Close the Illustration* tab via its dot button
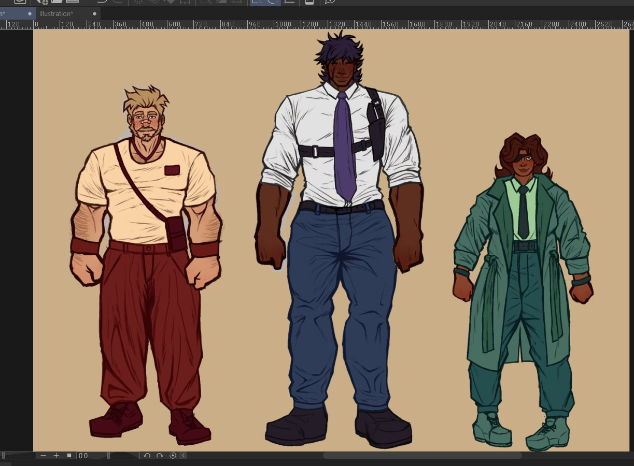Viewport: 634px width, 466px height. pos(94,13)
